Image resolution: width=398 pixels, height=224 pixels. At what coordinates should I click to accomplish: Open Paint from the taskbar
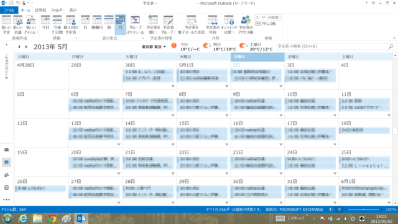tap(67, 218)
